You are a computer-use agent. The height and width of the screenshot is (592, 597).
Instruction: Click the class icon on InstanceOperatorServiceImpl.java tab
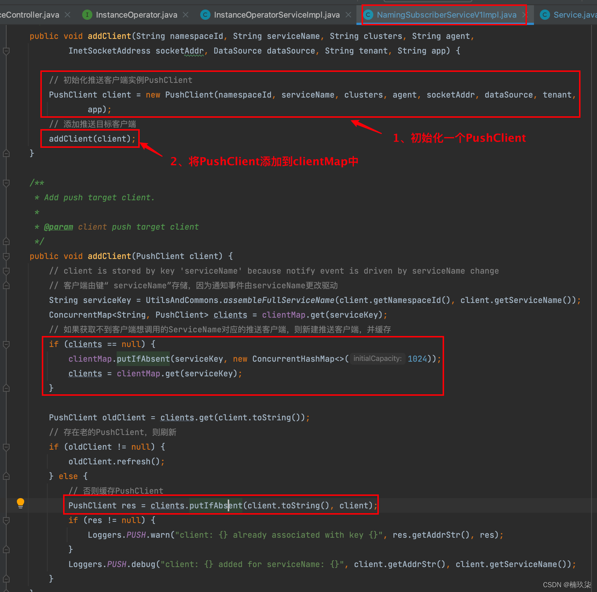pos(205,15)
